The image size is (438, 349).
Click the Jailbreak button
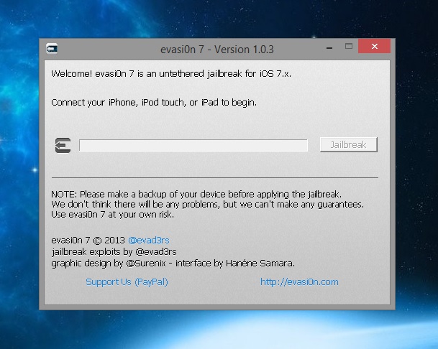(x=349, y=145)
